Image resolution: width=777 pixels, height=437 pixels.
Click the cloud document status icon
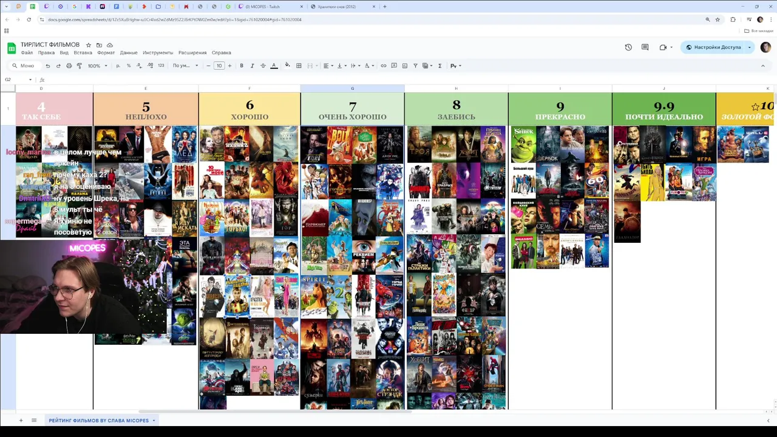pyautogui.click(x=110, y=45)
